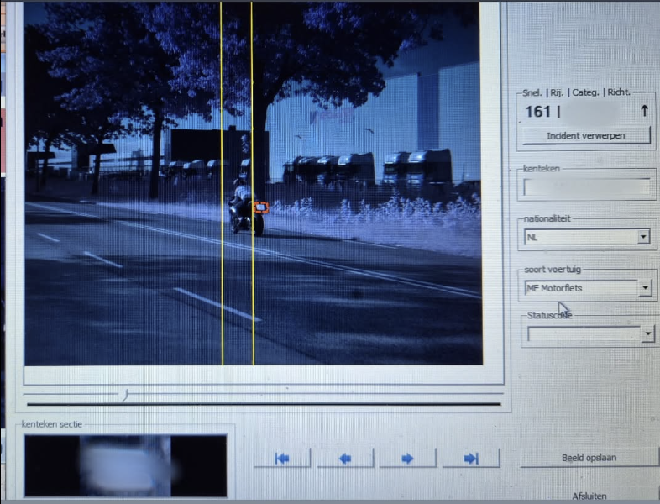Close the window via Afsluiten

pyautogui.click(x=589, y=496)
